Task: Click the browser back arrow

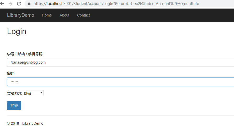Action: [2, 4]
